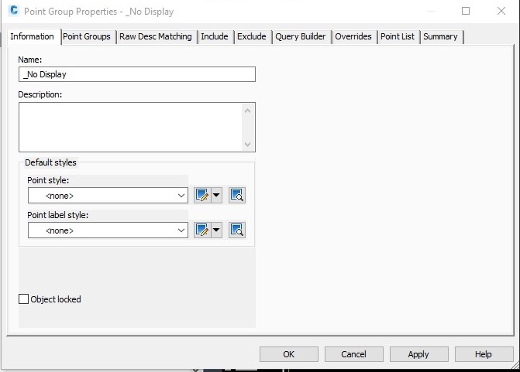Switch to the Point Groups tab
The height and width of the screenshot is (372, 520).
87,36
